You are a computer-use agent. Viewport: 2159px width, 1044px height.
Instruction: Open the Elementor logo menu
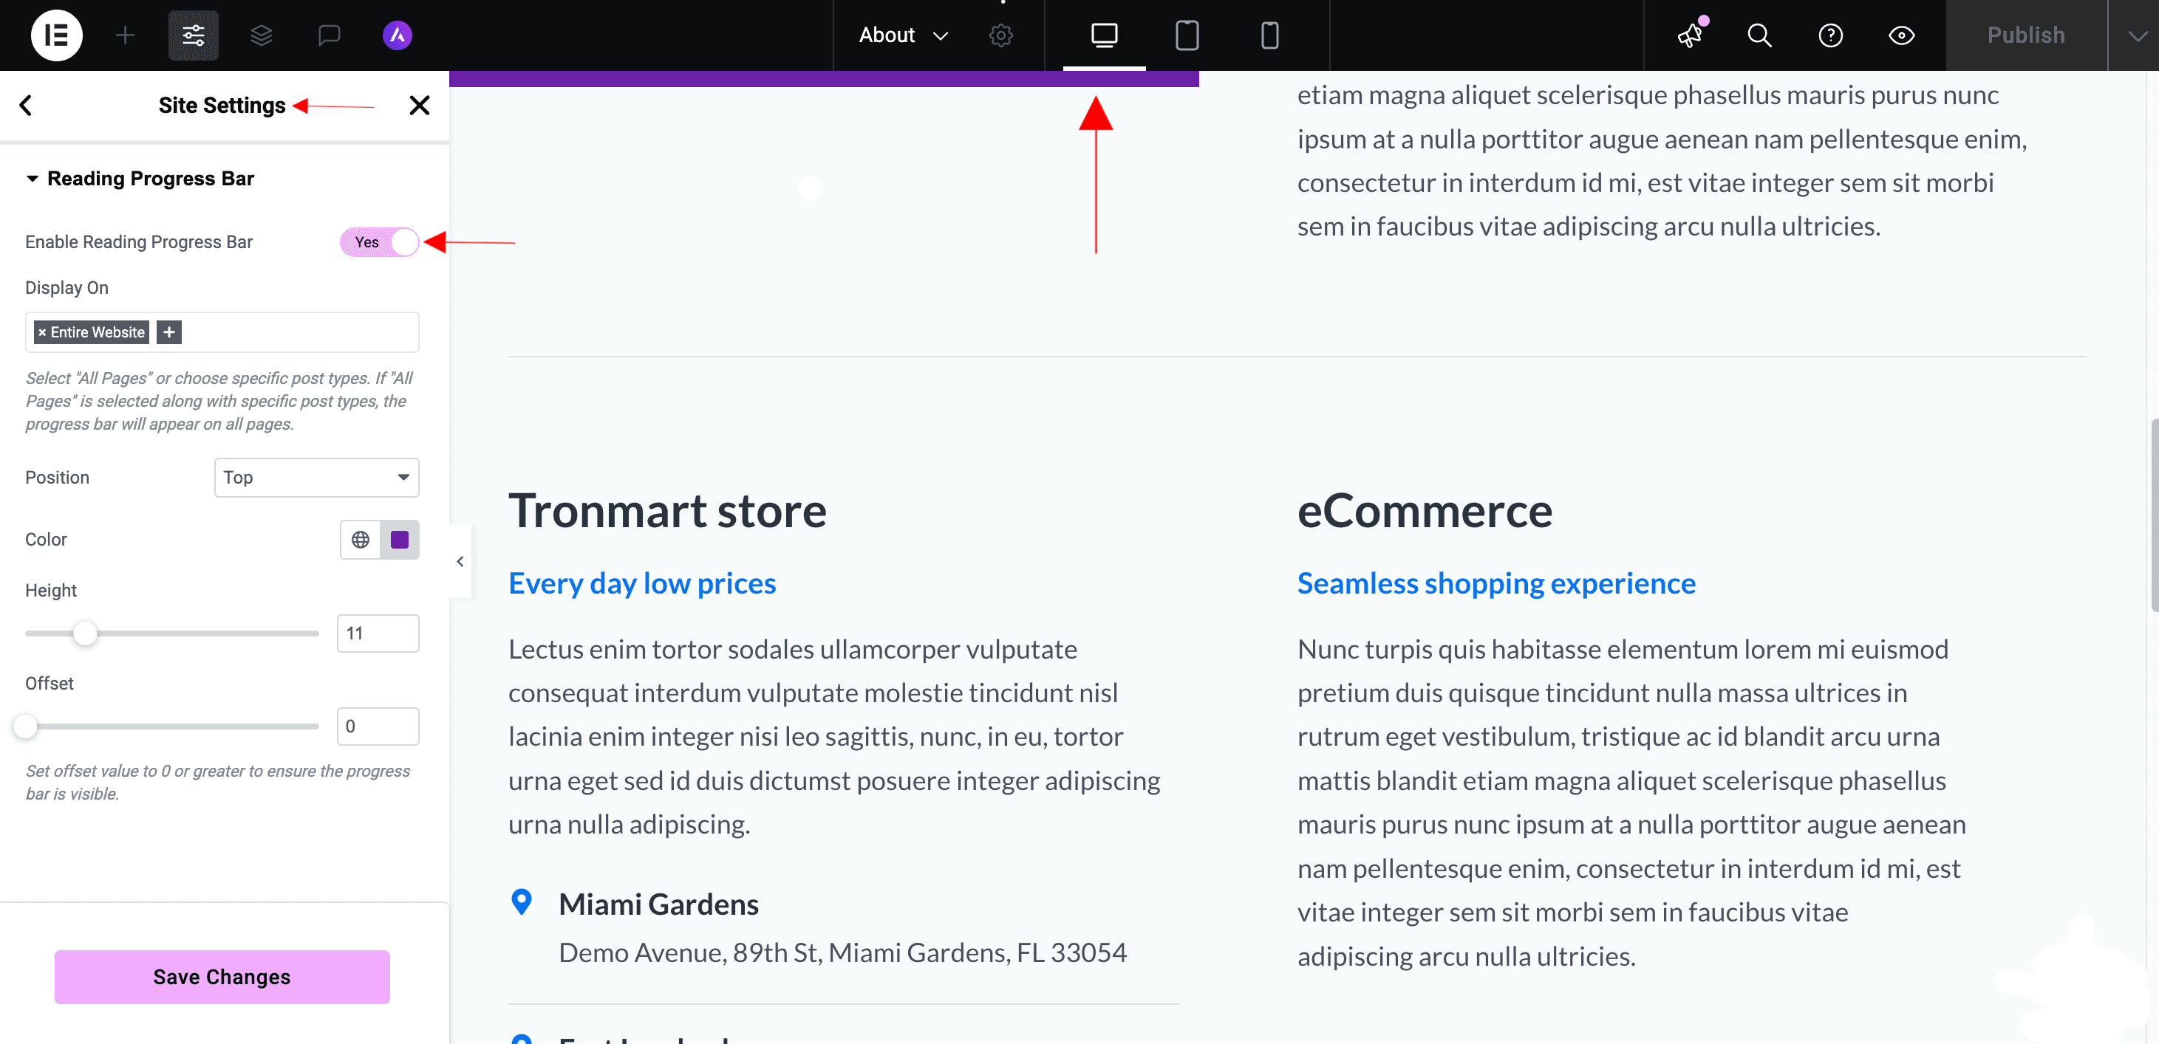tap(56, 35)
